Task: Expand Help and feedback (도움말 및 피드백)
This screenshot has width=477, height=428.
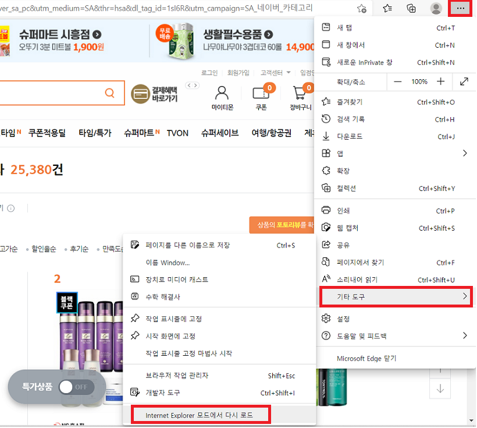Action: (395, 337)
